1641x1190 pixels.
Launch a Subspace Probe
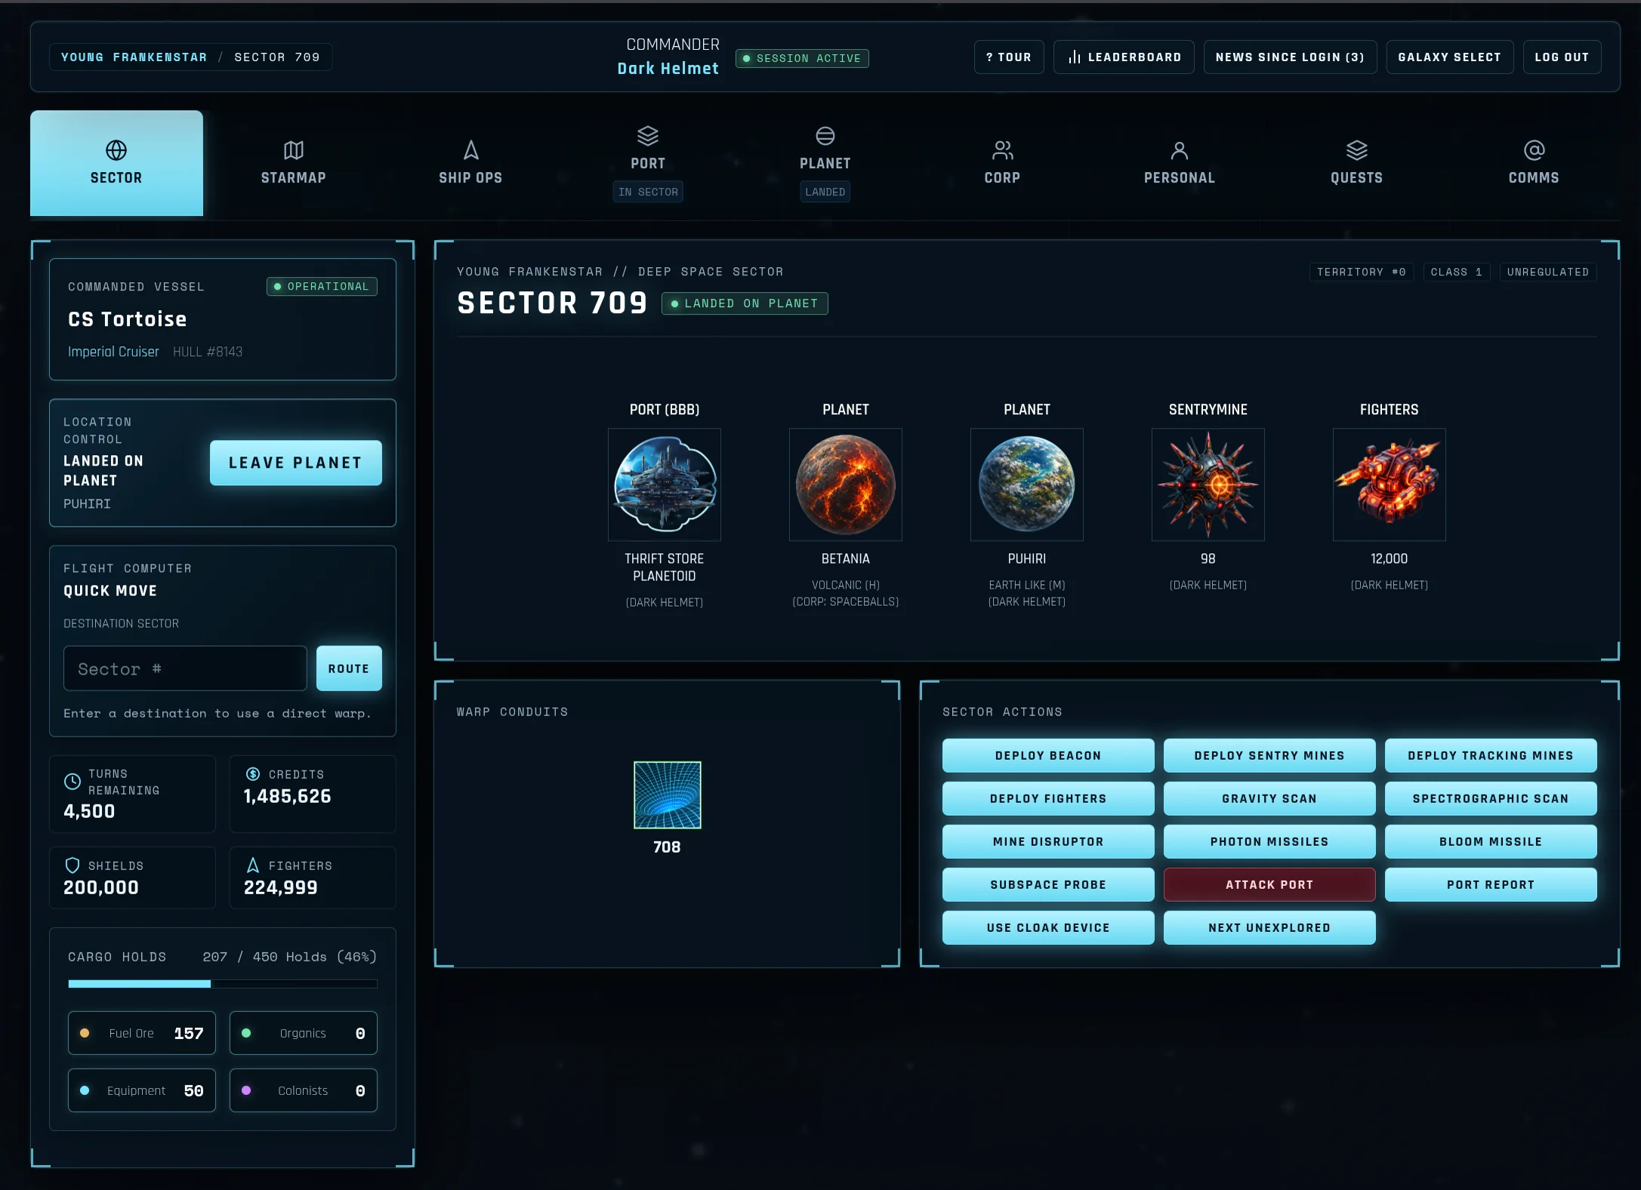pos(1048,884)
